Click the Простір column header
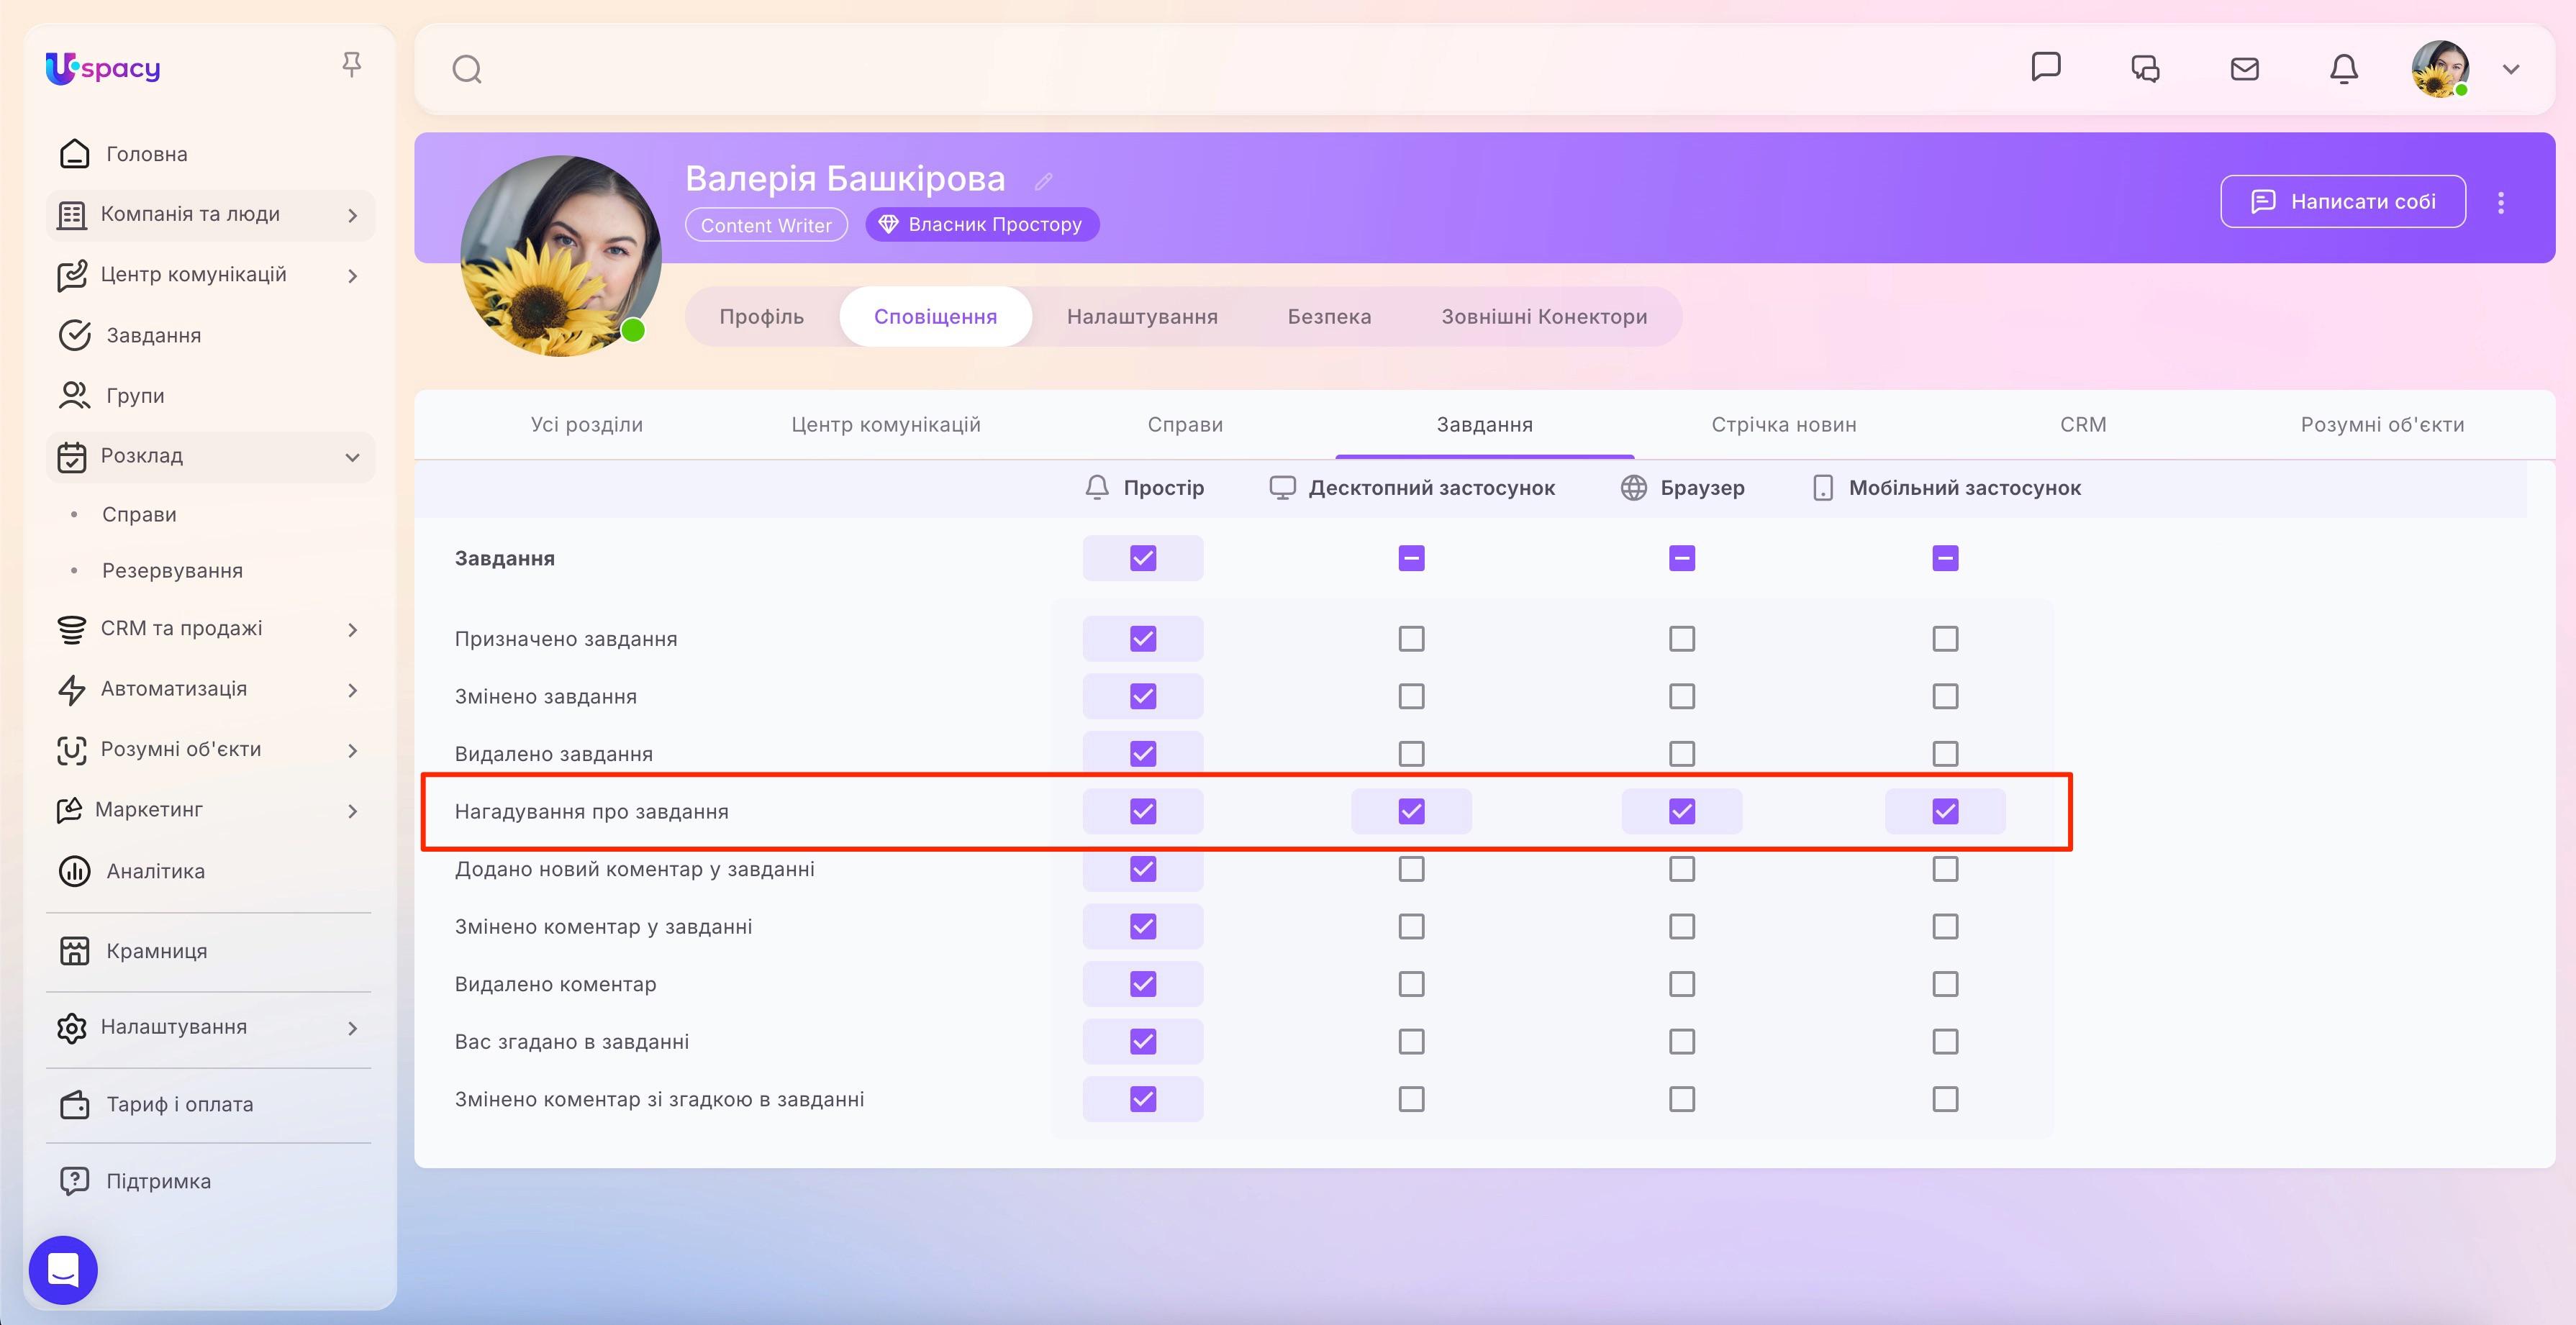The width and height of the screenshot is (2576, 1325). [x=1145, y=488]
